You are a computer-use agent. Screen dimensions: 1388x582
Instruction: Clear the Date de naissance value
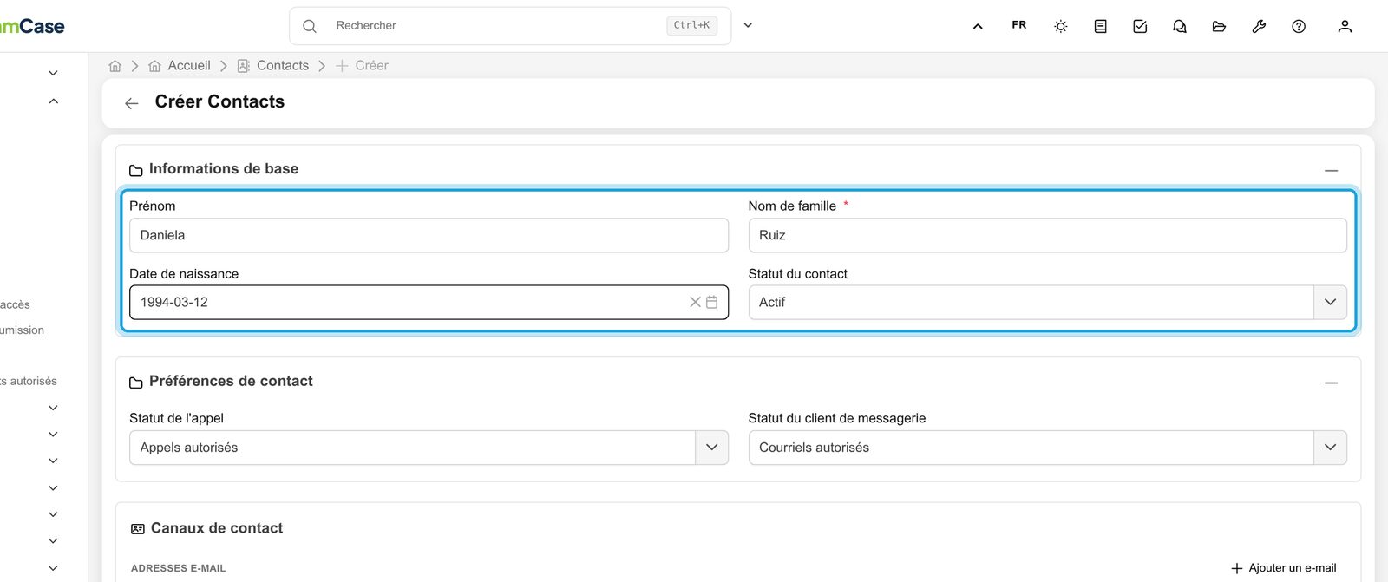click(695, 302)
